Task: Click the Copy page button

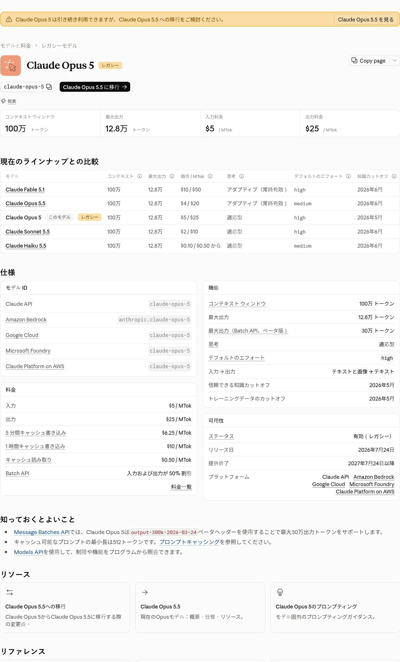Action: click(369, 61)
